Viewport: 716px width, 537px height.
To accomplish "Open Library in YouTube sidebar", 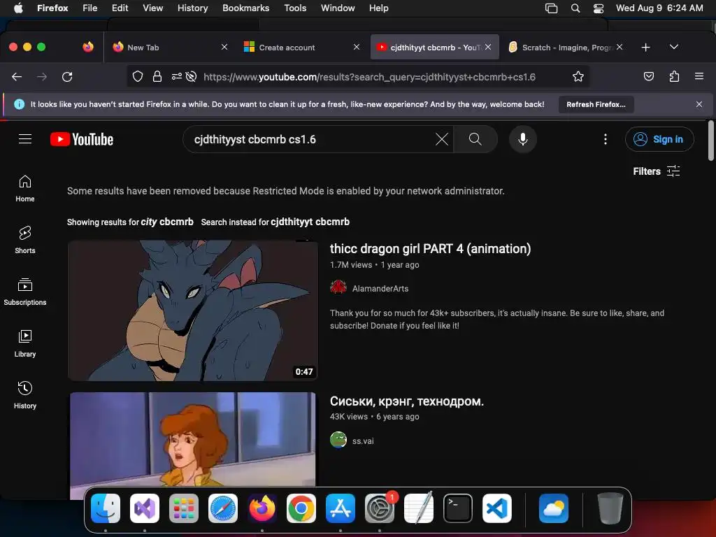I will point(25,343).
